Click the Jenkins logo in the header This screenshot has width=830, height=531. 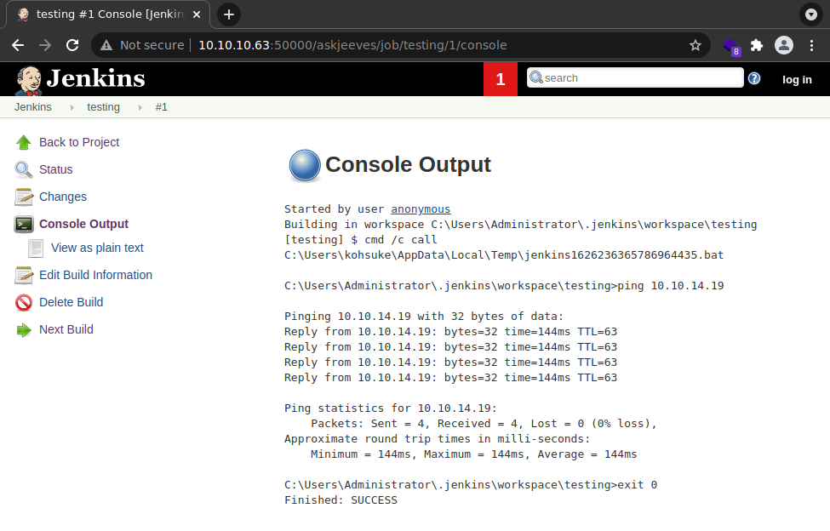[80, 79]
